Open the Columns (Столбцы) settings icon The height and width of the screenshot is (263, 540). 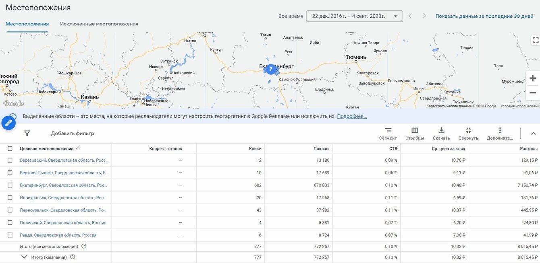[415, 131]
